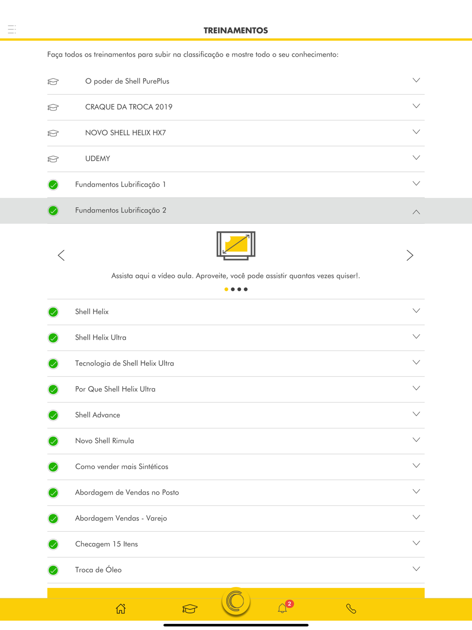Click green check beside Fundamentos Lubrificação 1

(53, 185)
